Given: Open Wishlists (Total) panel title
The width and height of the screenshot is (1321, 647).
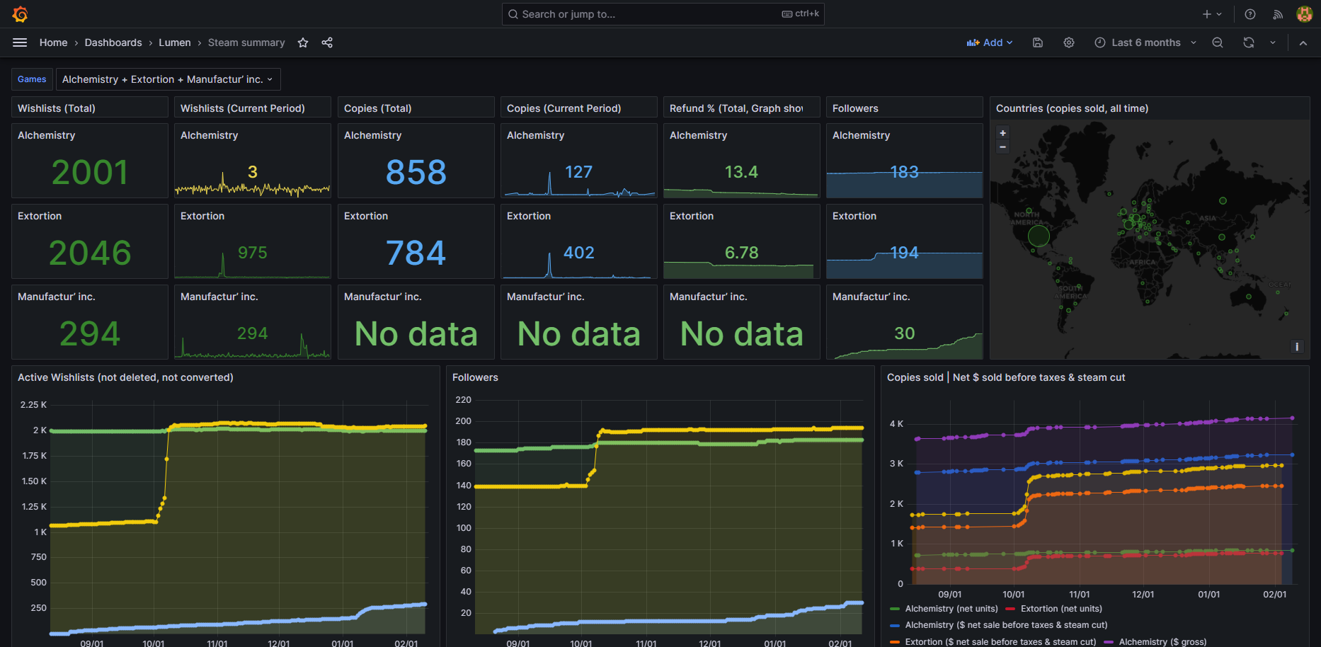Looking at the screenshot, I should [x=57, y=108].
